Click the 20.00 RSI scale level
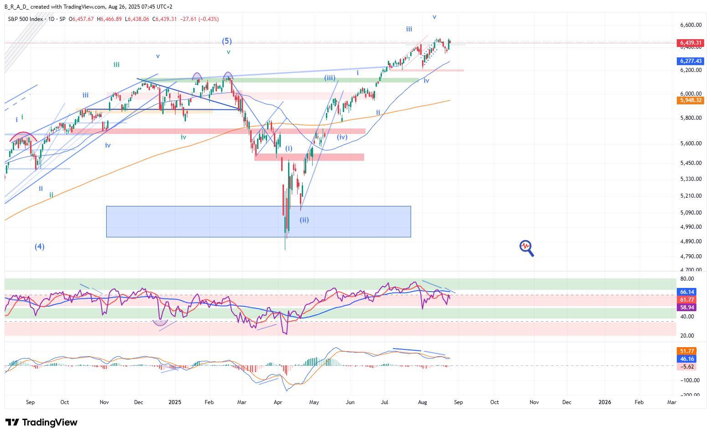The height and width of the screenshot is (436, 711). (687, 336)
